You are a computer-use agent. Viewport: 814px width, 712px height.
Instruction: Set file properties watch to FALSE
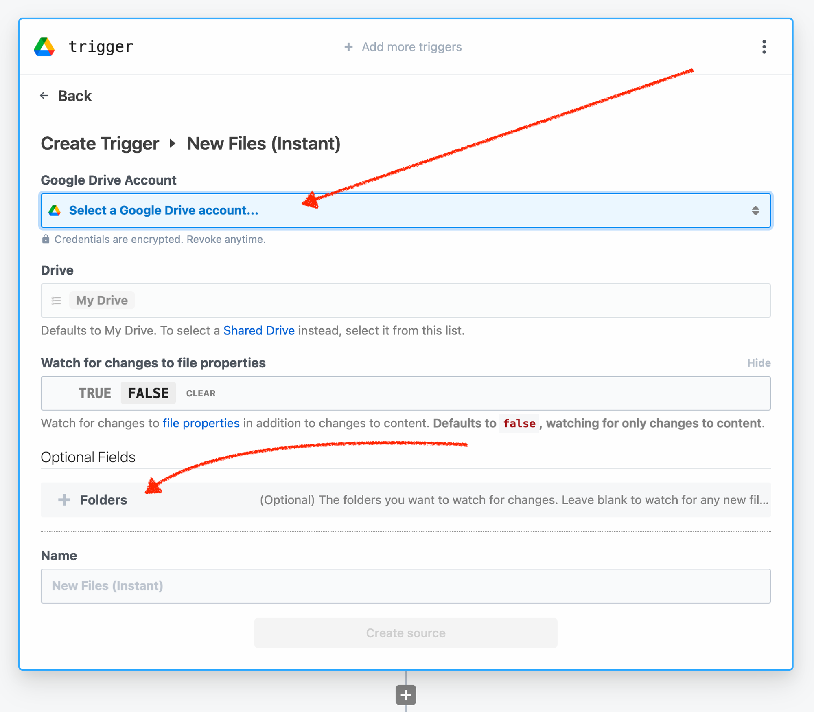[x=149, y=393]
